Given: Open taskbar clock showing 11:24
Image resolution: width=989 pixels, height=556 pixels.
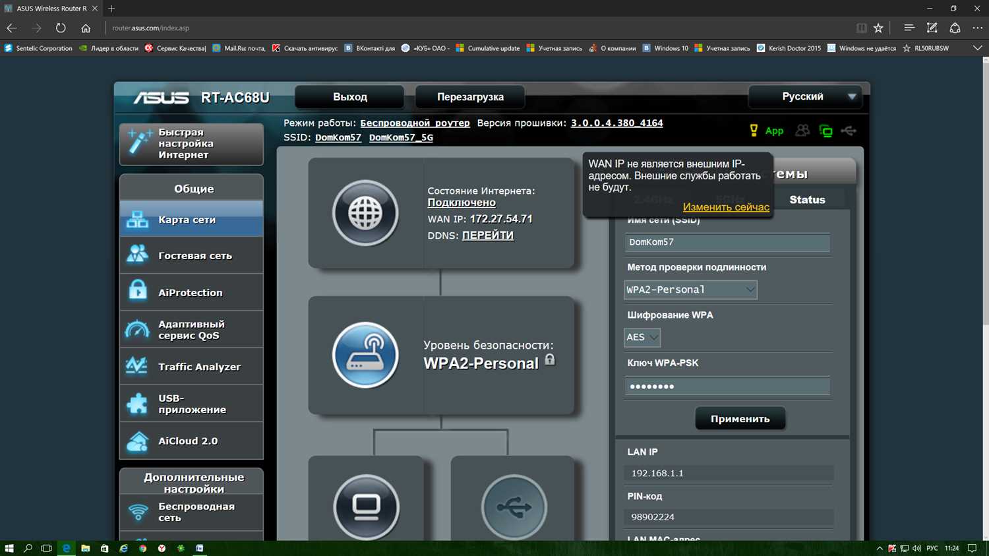Looking at the screenshot, I should point(951,548).
